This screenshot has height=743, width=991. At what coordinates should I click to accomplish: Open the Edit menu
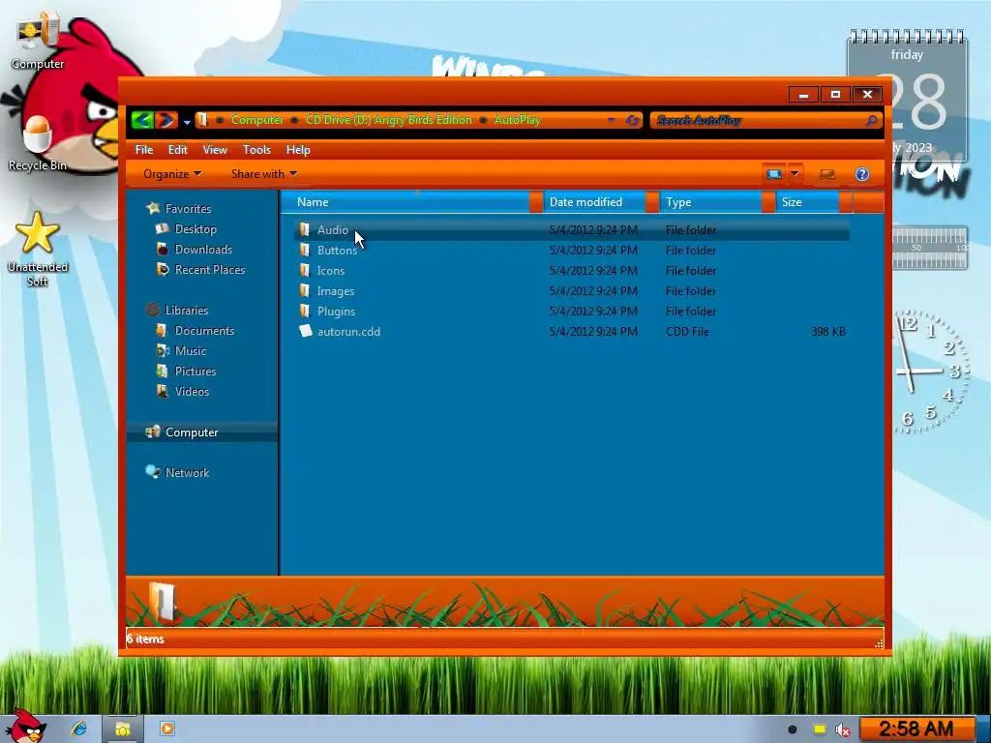[178, 150]
